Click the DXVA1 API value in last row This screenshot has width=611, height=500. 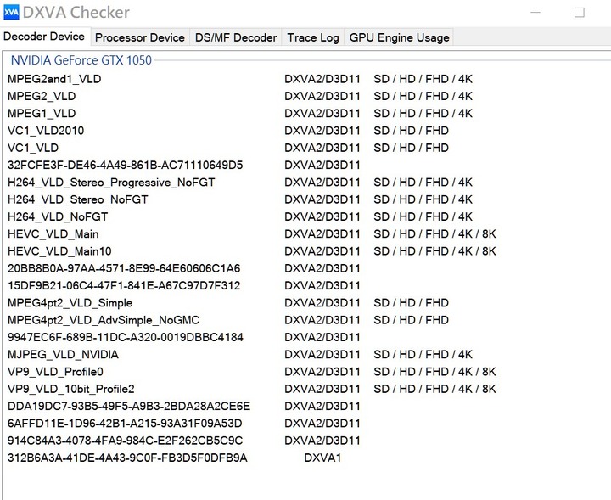[x=322, y=458]
